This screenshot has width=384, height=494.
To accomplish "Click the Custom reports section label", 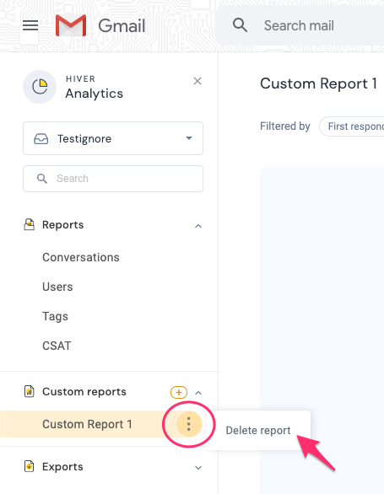I will coord(84,392).
